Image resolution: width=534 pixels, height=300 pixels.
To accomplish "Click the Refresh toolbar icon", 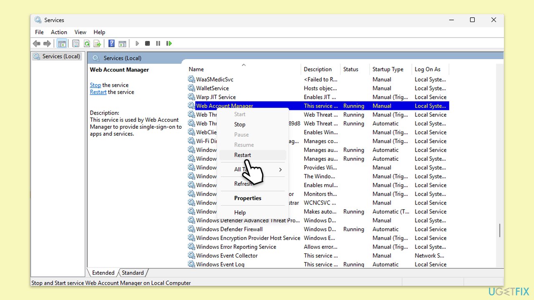I will 87,43.
